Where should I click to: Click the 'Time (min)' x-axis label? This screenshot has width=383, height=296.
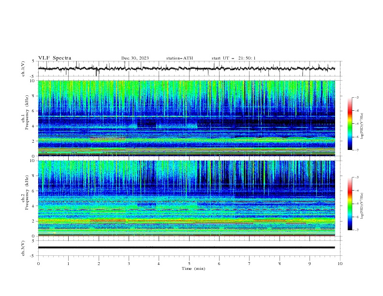coord(193,268)
